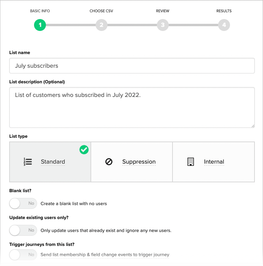This screenshot has width=263, height=266.
Task: Open the Choose CSV step label
Action: point(101,11)
